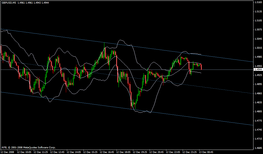The image size is (263, 154).
Task: Click the 12 Dec 12:45 time label
Action: [57, 152]
